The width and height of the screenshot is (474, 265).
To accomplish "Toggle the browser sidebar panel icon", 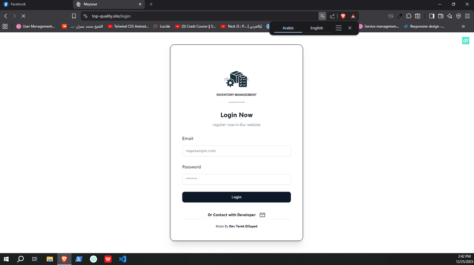I will click(x=432, y=16).
